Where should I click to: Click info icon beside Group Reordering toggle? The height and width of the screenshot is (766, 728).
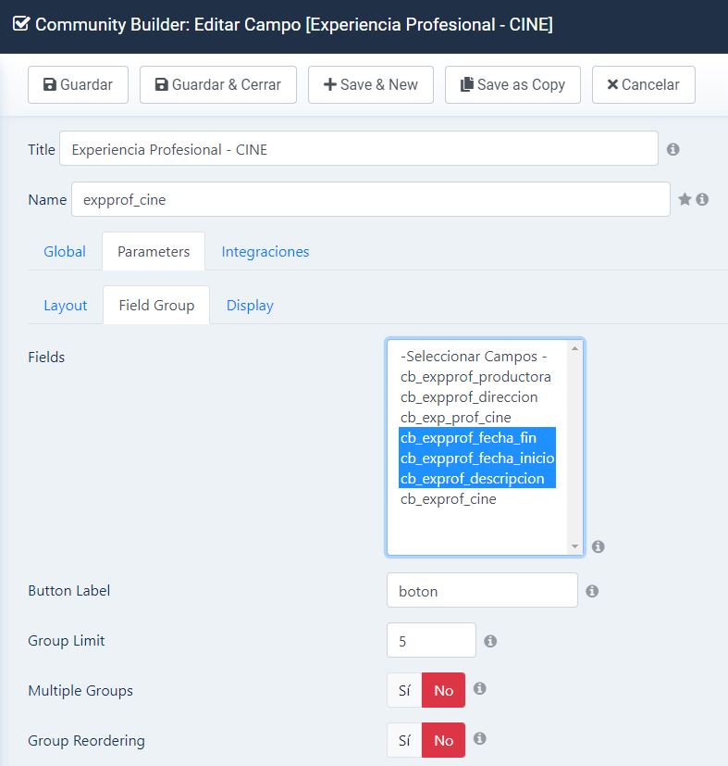[480, 738]
